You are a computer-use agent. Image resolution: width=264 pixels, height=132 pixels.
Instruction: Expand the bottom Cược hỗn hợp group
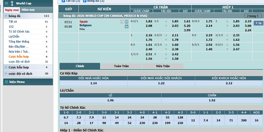point(6,67)
